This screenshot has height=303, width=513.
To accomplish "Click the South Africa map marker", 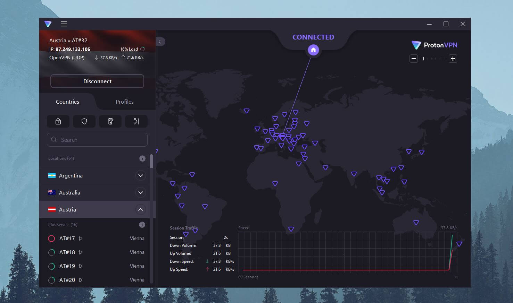I will (291, 229).
